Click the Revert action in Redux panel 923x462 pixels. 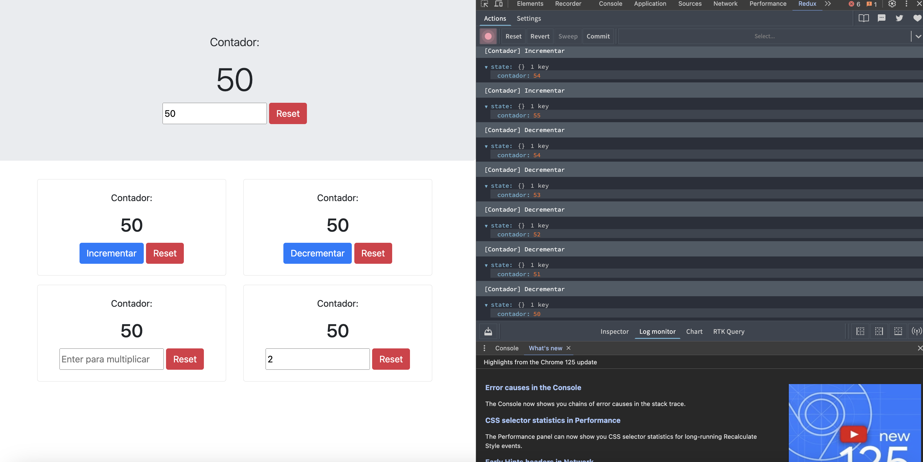click(539, 36)
